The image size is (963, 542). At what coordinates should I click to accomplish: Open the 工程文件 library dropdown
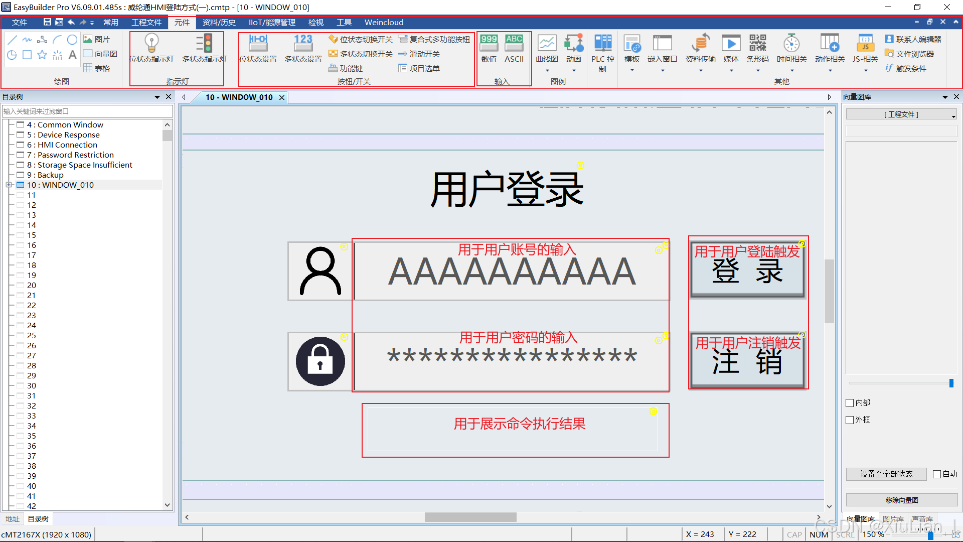tap(901, 114)
